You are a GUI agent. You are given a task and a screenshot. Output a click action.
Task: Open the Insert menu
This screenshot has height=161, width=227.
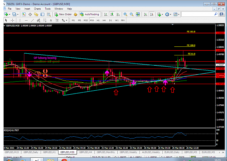tap(27, 9)
